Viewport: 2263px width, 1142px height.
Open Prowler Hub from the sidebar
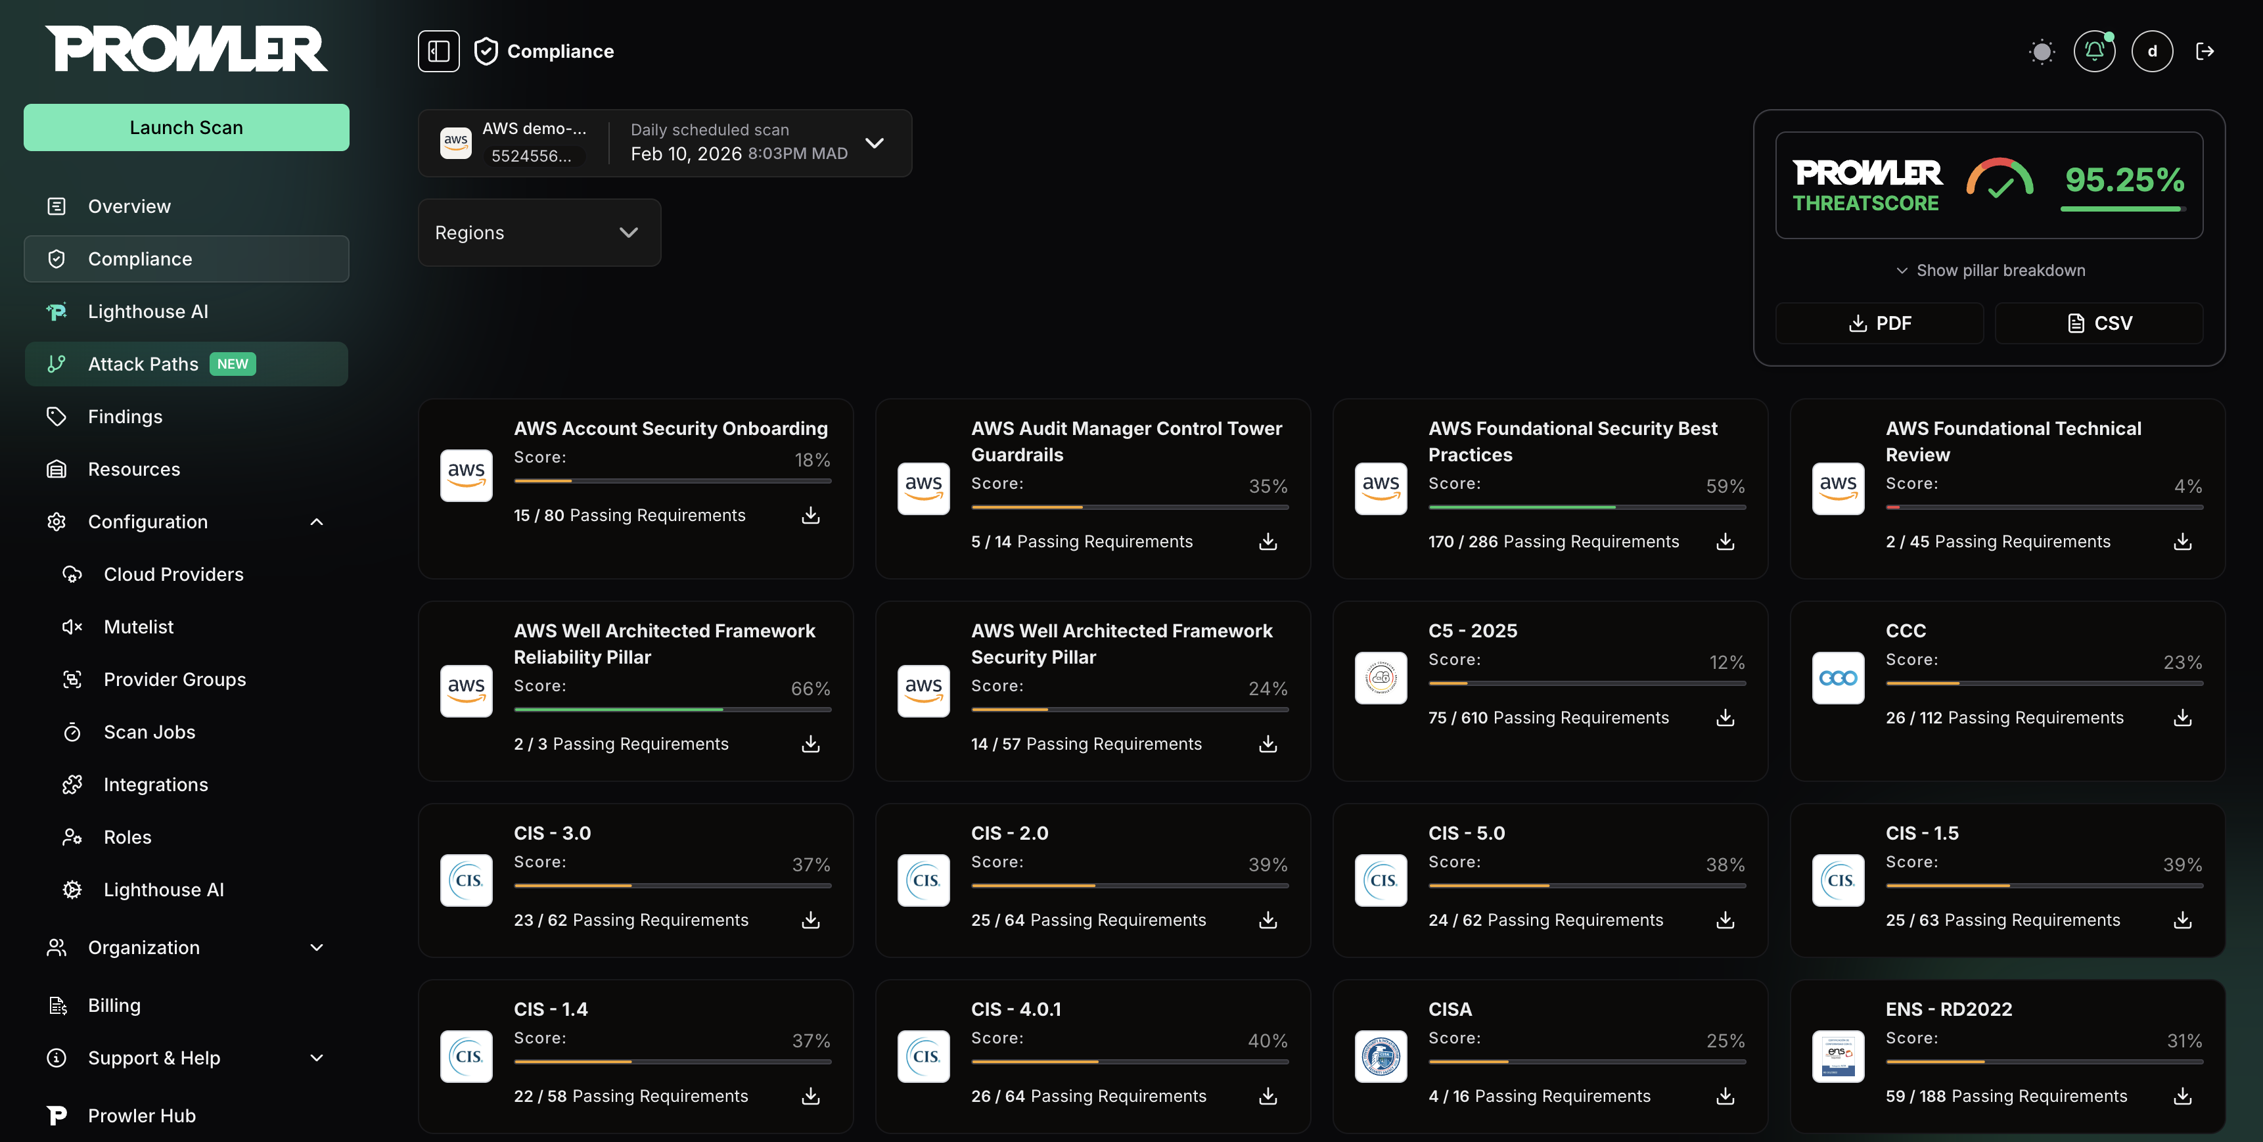coord(141,1115)
